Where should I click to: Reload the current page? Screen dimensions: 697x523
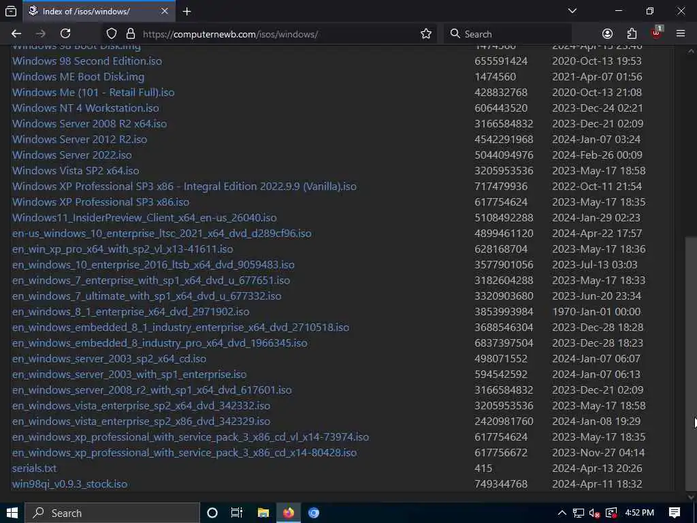(x=65, y=34)
